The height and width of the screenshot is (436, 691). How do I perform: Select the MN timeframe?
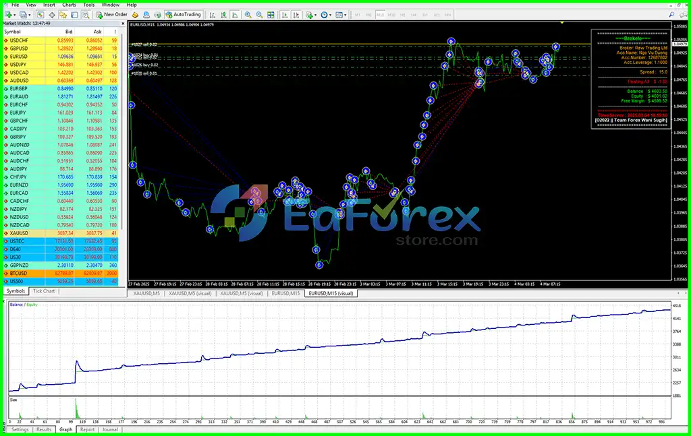[447, 15]
